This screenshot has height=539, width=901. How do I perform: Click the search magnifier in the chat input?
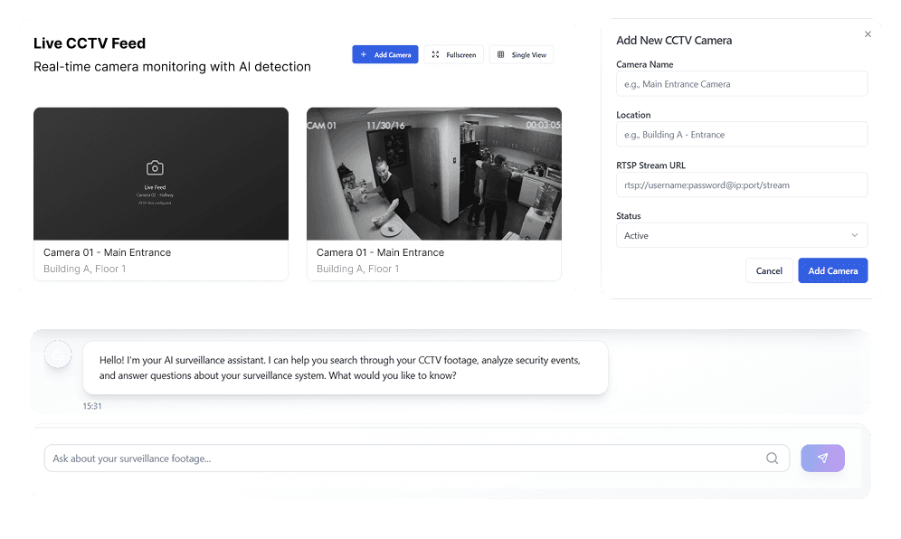coord(772,459)
